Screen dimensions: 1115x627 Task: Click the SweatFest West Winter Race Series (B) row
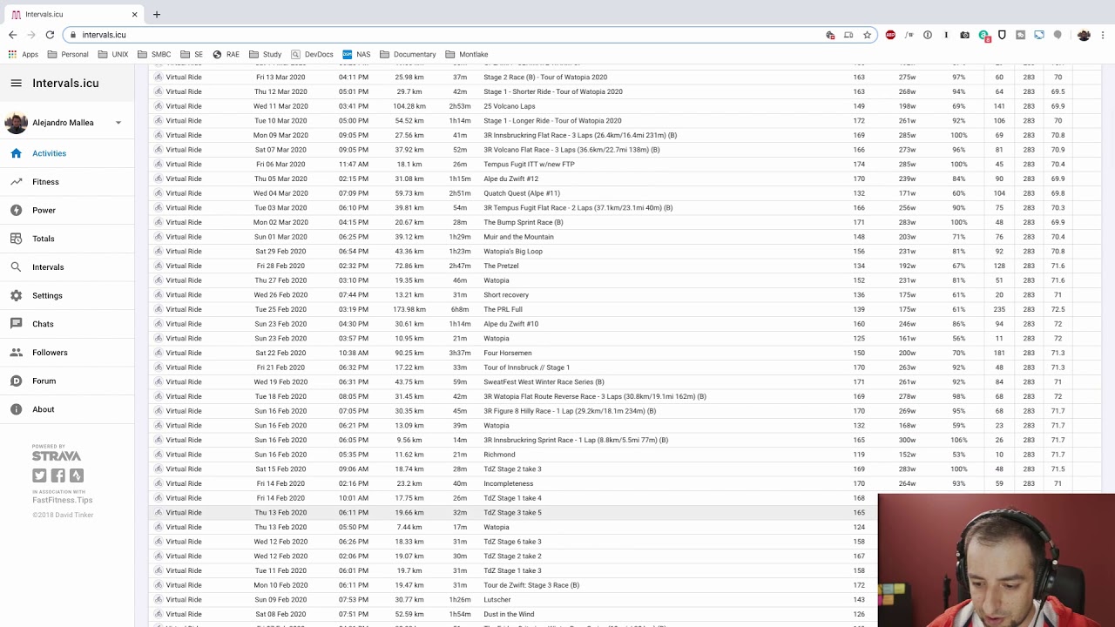(625, 381)
